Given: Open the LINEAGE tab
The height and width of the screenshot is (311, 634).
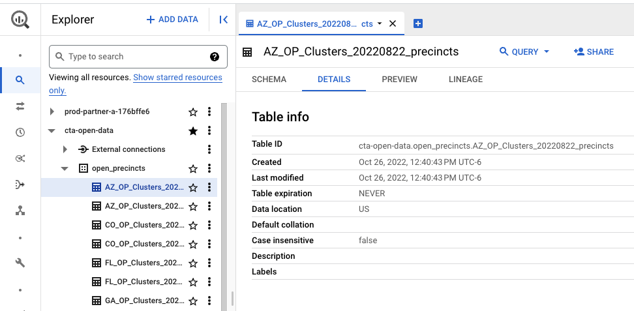Looking at the screenshot, I should [466, 80].
